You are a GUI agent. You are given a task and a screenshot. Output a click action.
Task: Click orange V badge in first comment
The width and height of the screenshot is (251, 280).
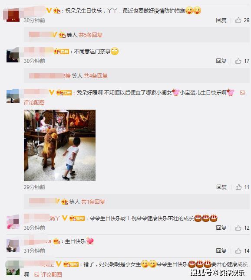coord(49,10)
